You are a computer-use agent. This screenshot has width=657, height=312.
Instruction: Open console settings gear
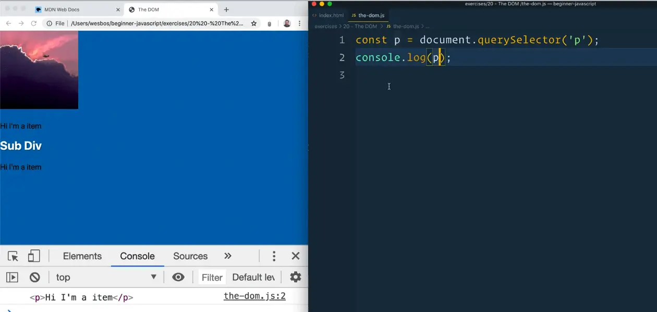click(295, 277)
